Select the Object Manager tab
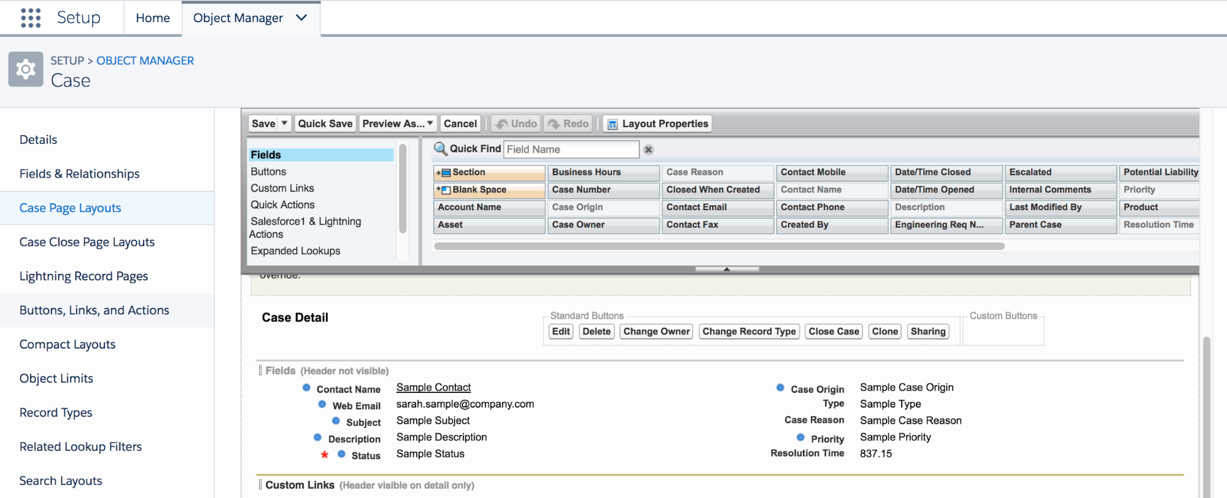The height and width of the screenshot is (498, 1227). [x=238, y=18]
